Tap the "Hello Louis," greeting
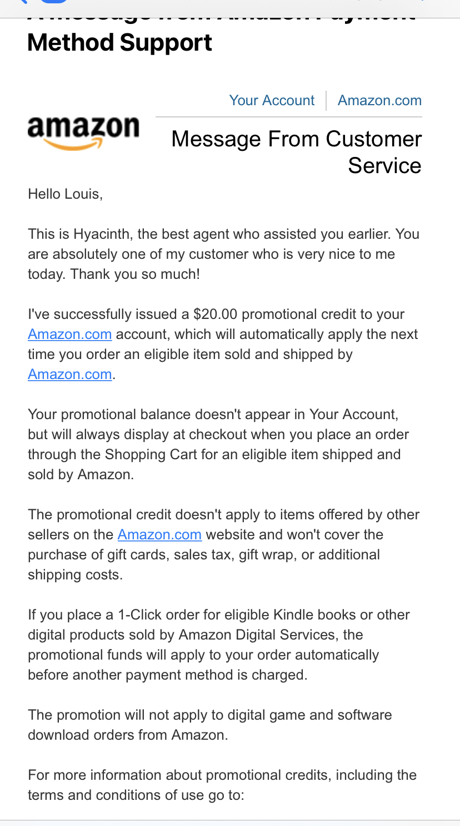 (66, 194)
